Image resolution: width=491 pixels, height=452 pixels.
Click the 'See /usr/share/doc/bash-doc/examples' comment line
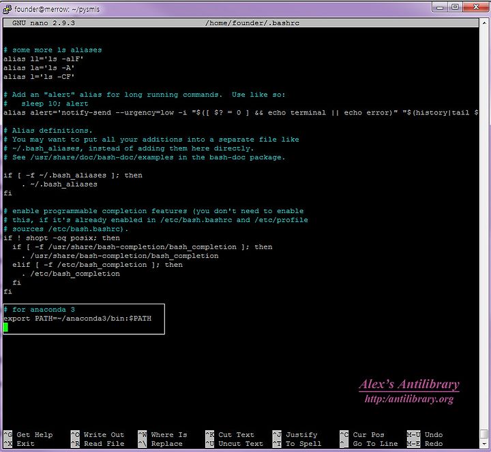tap(145, 157)
